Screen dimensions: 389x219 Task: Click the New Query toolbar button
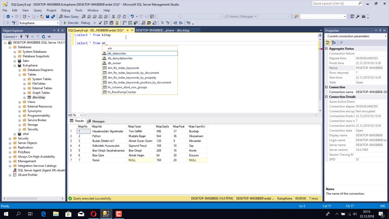coord(69,16)
